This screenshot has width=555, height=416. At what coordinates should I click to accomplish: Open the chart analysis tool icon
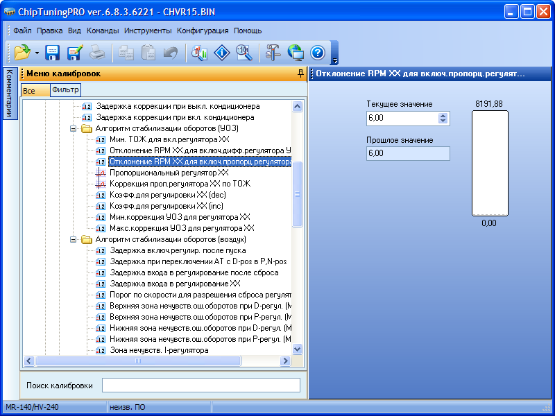click(199, 53)
